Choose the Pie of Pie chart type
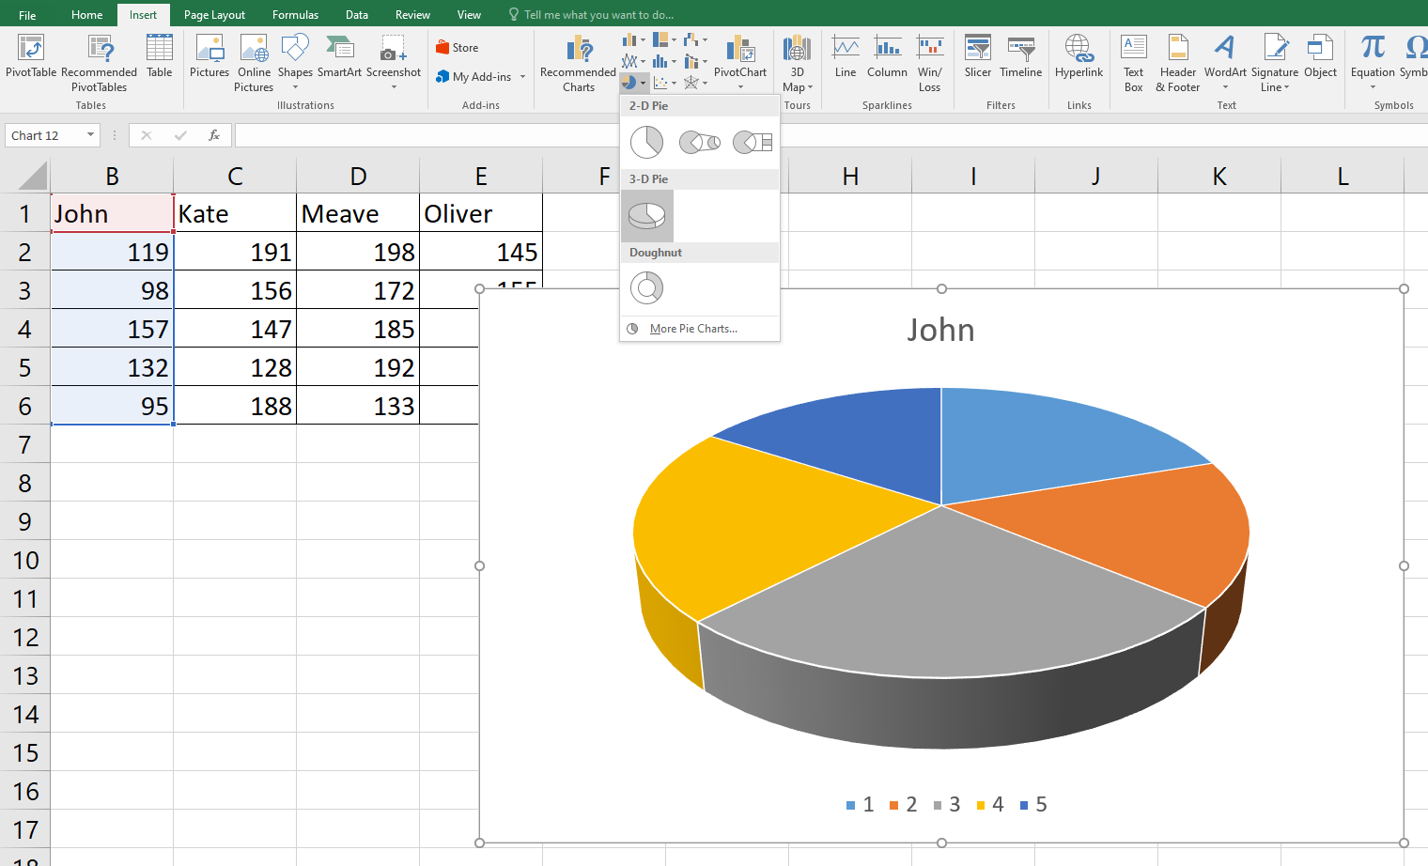This screenshot has width=1428, height=866. pyautogui.click(x=699, y=143)
